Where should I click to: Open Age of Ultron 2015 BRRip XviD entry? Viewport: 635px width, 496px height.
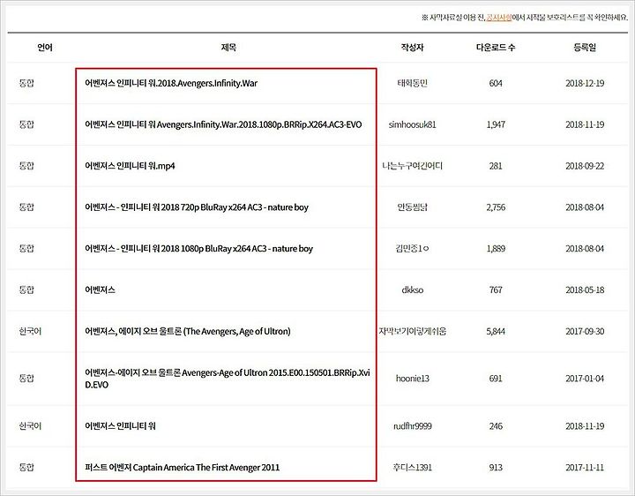pyautogui.click(x=228, y=379)
